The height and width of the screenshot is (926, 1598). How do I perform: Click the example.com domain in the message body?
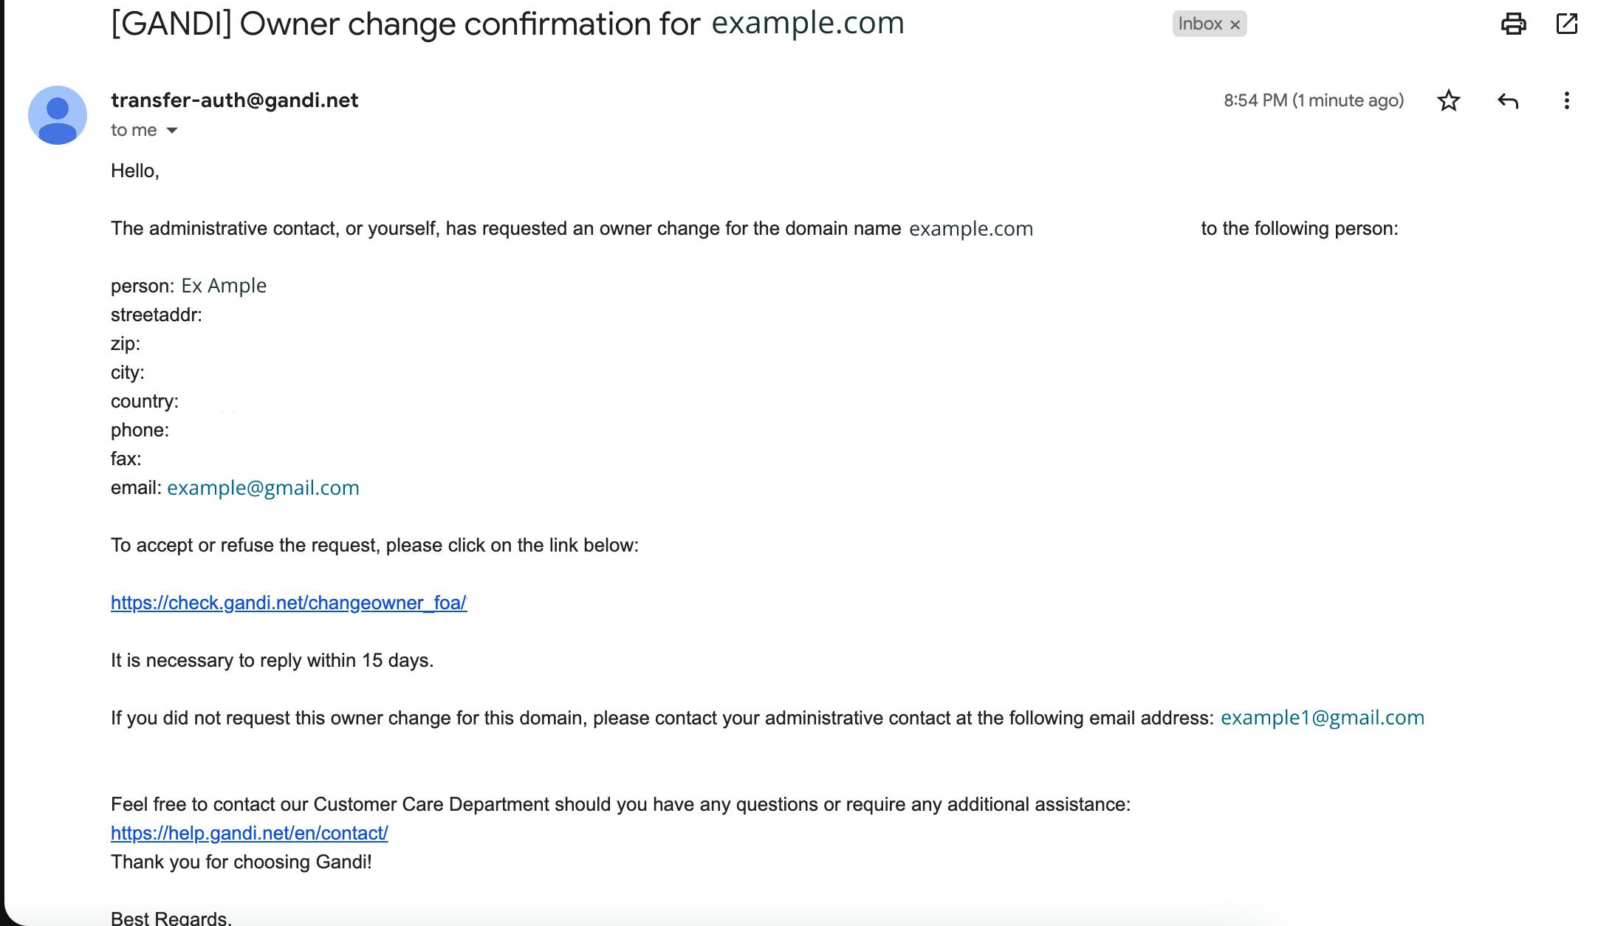click(x=971, y=229)
